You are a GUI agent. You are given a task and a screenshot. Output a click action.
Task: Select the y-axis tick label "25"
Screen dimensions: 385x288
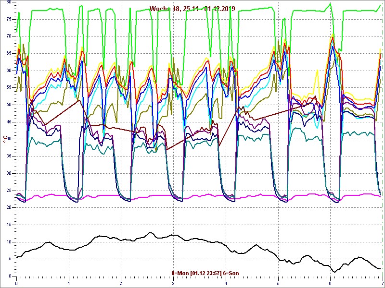9,191
